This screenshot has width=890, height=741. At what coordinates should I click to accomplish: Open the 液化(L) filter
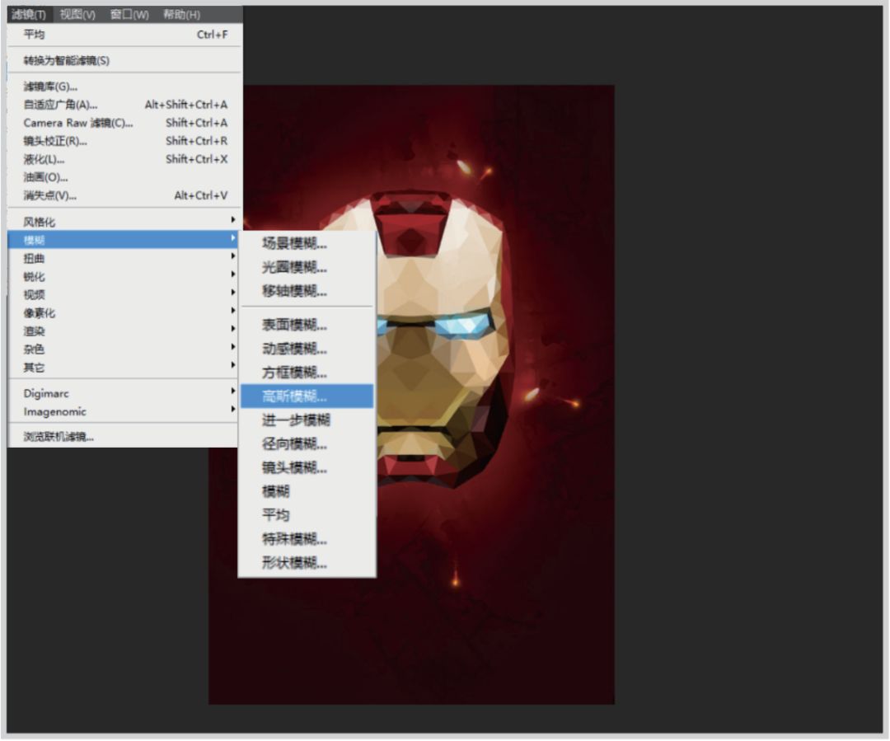pos(44,159)
